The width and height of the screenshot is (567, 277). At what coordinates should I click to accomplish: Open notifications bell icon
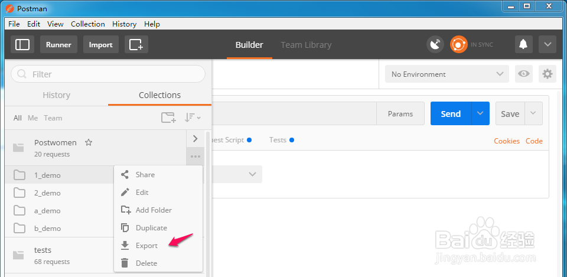(523, 44)
